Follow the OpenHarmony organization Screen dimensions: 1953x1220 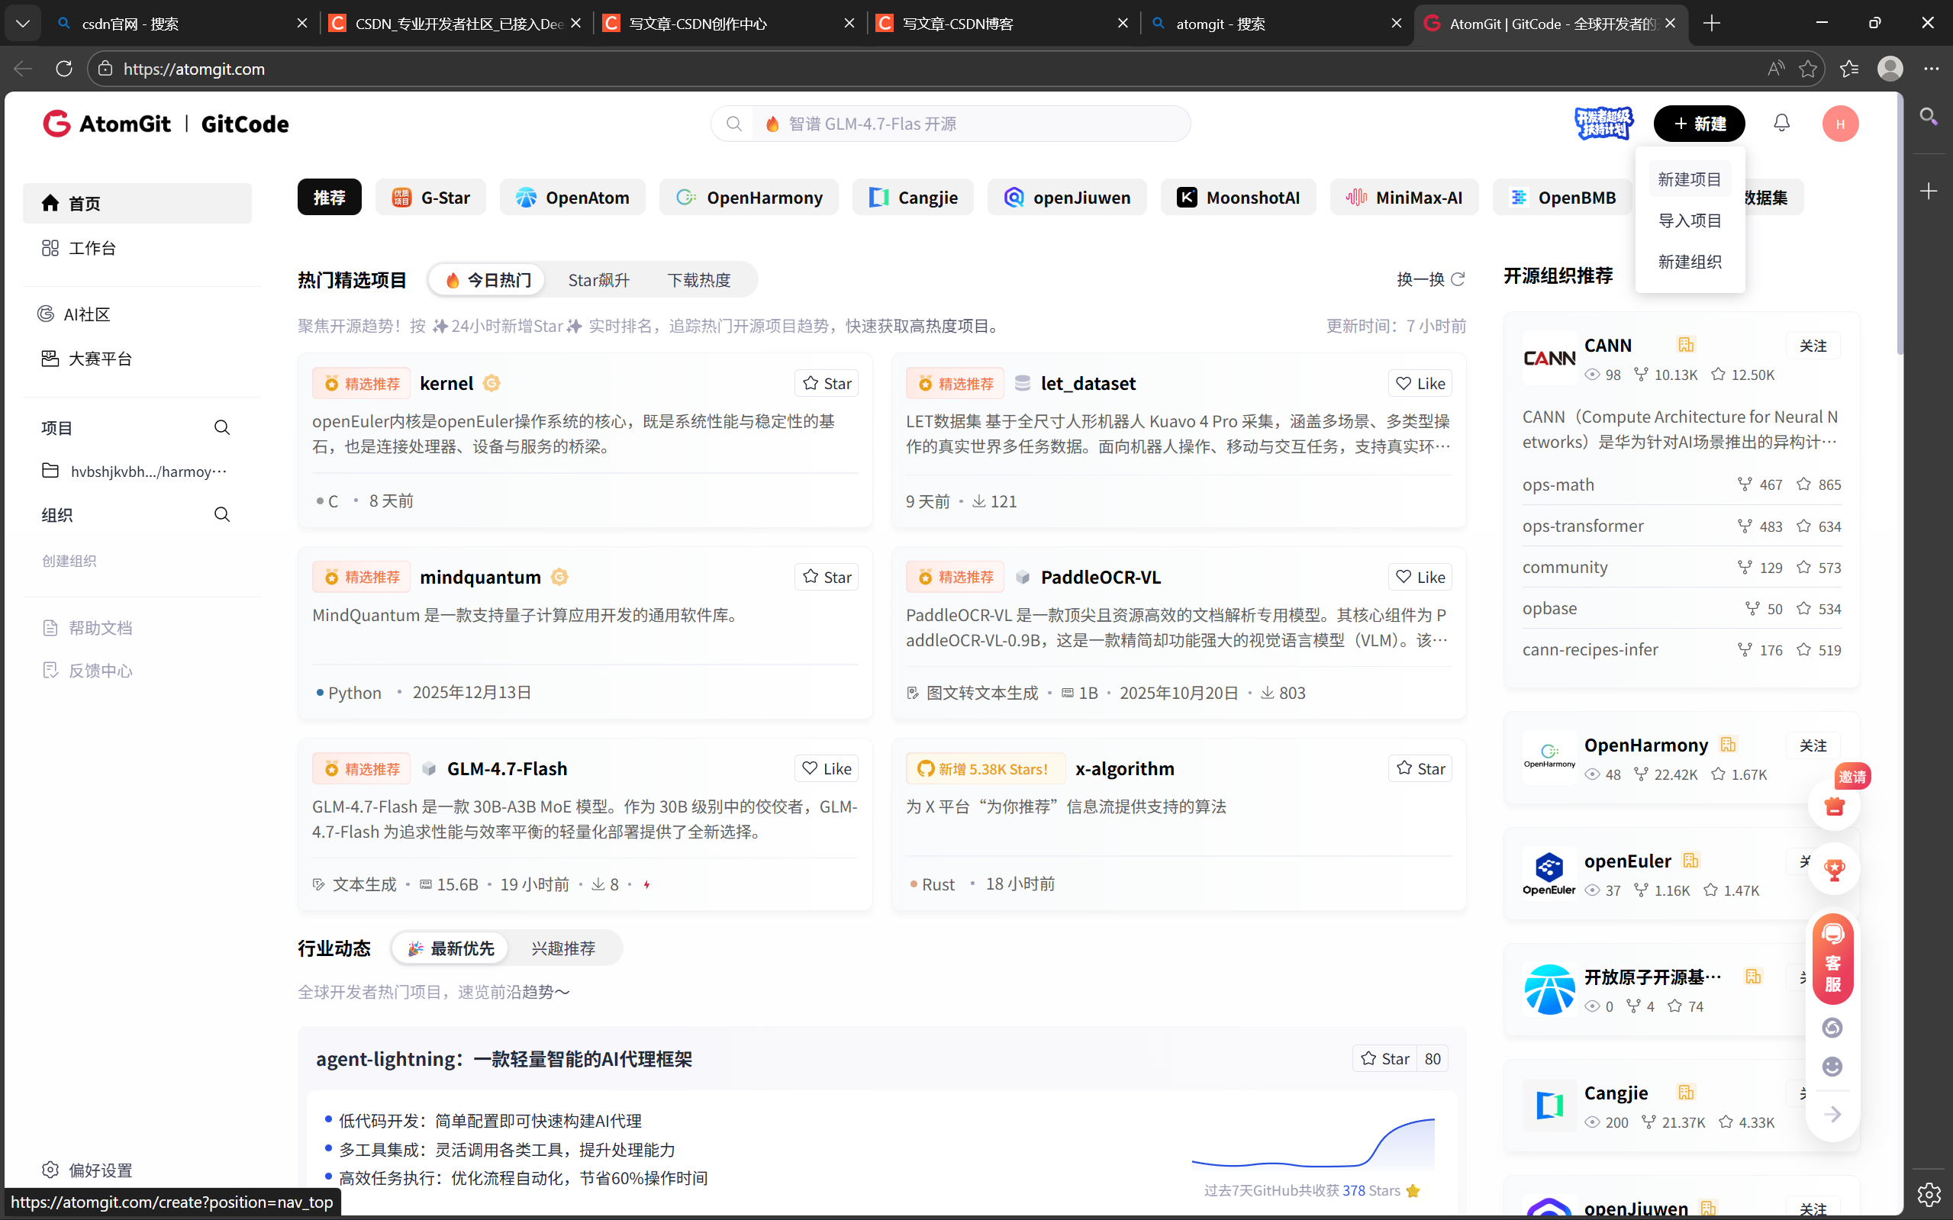[x=1813, y=745]
